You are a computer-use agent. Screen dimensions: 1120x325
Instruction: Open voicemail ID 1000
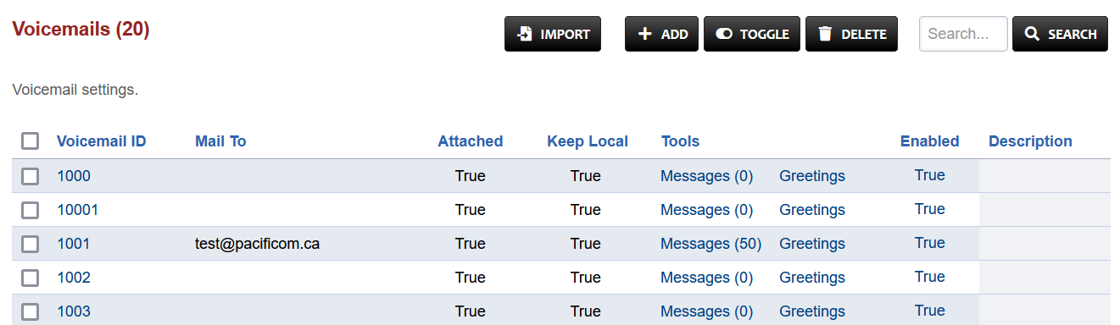click(x=74, y=176)
